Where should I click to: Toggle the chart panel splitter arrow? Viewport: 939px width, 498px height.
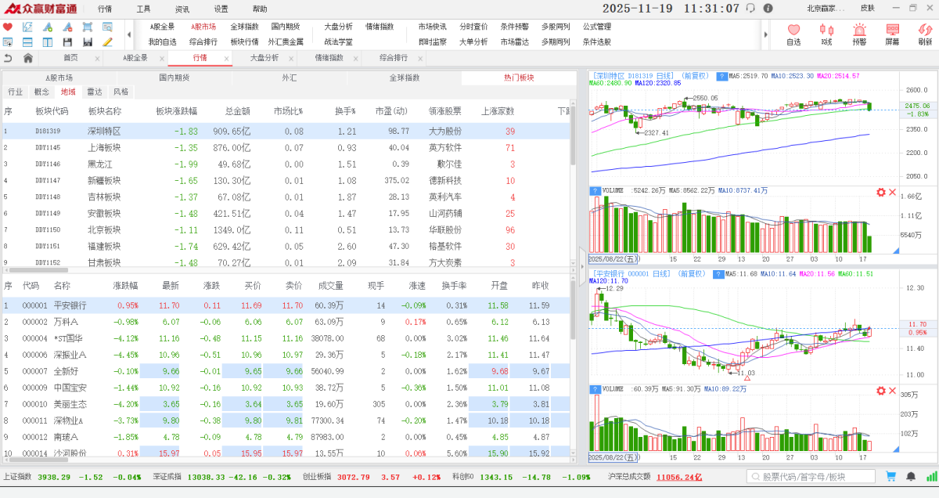(x=581, y=252)
